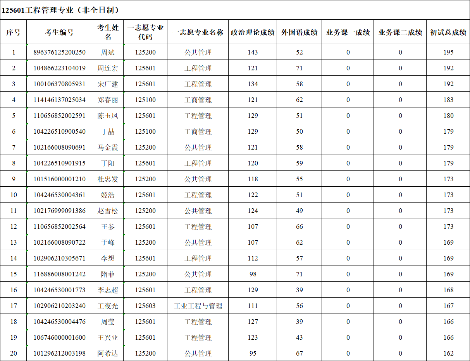
Task: Click the 业务课一成绩 header cell
Action: point(348,32)
